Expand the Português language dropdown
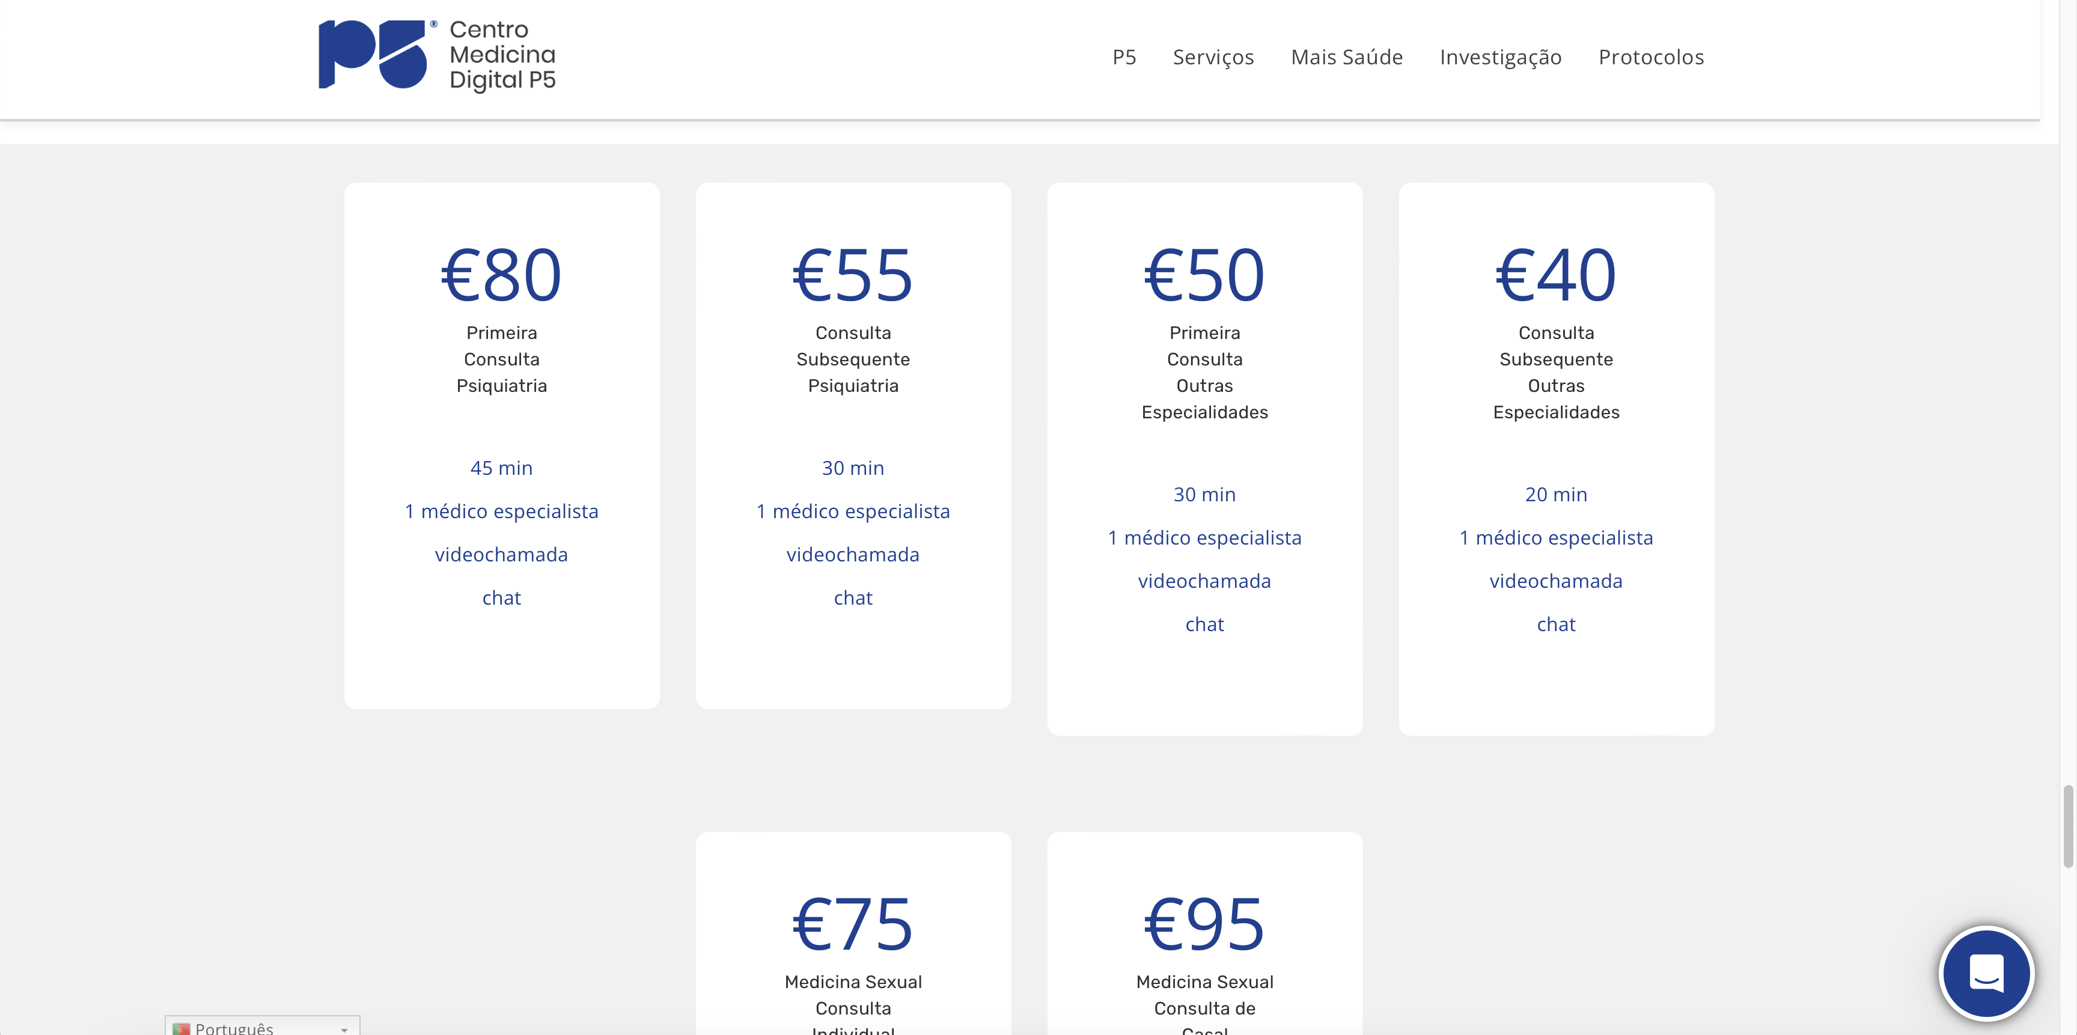This screenshot has width=2077, height=1035. (x=344, y=1028)
